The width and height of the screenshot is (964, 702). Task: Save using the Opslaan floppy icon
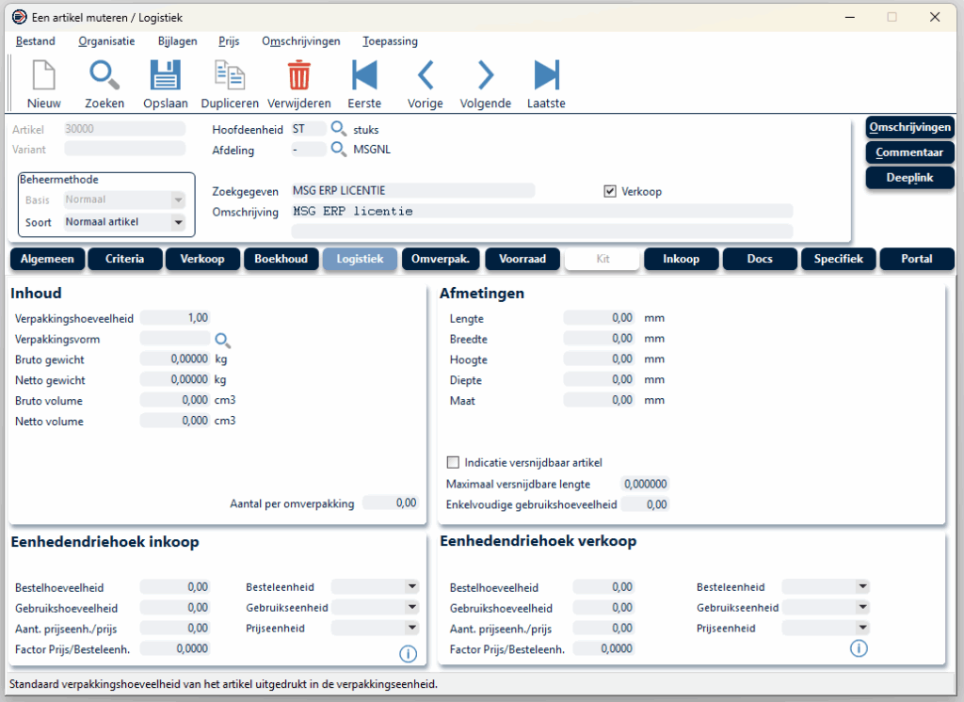tap(166, 75)
